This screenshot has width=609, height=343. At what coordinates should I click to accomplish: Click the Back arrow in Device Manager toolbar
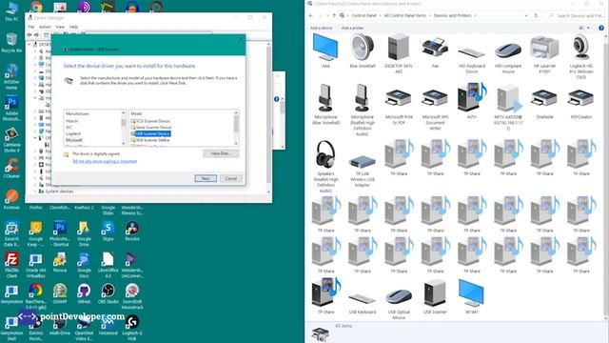[29, 35]
